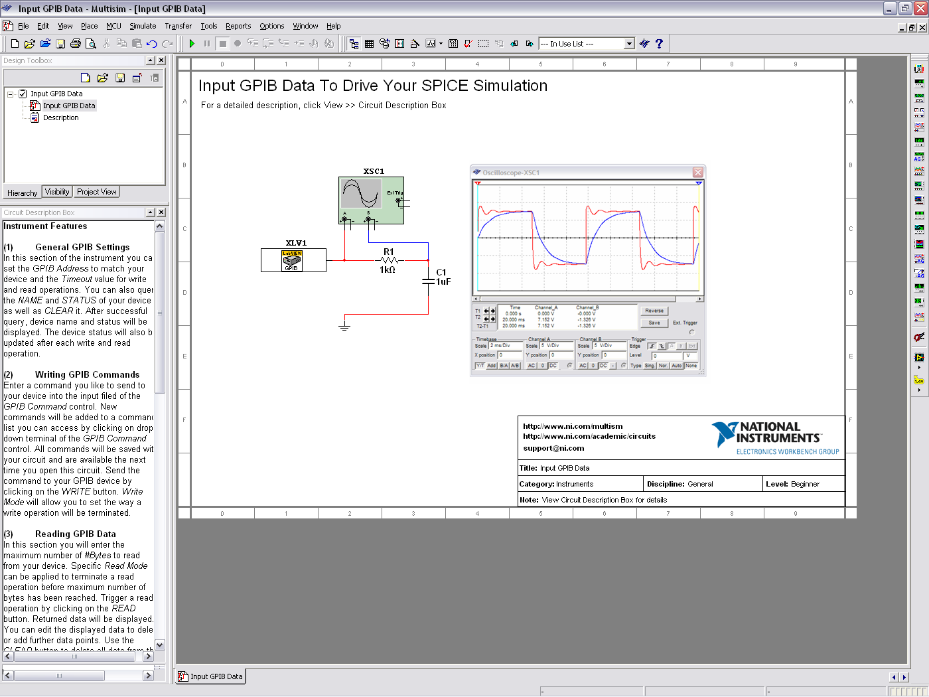
Task: Click the Undo arrow icon
Action: tap(152, 44)
